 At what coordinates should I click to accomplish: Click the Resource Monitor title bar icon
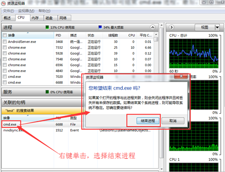(x=3, y=3)
